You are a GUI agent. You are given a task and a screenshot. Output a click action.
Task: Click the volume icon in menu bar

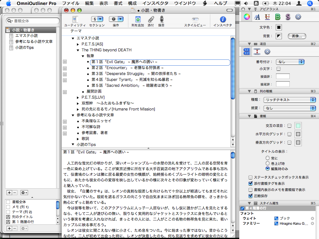point(246,3)
